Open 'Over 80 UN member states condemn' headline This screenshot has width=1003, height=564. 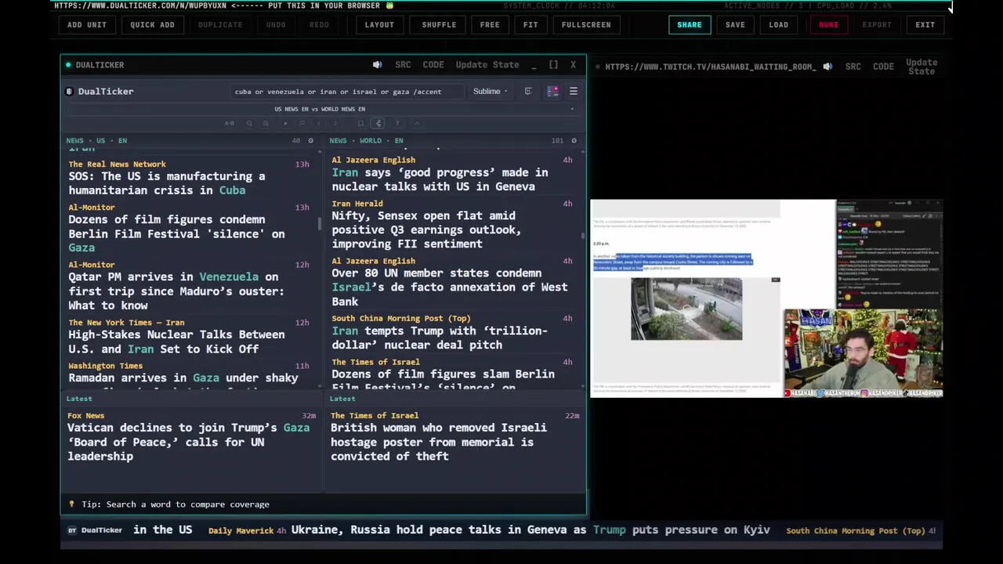[x=449, y=287]
